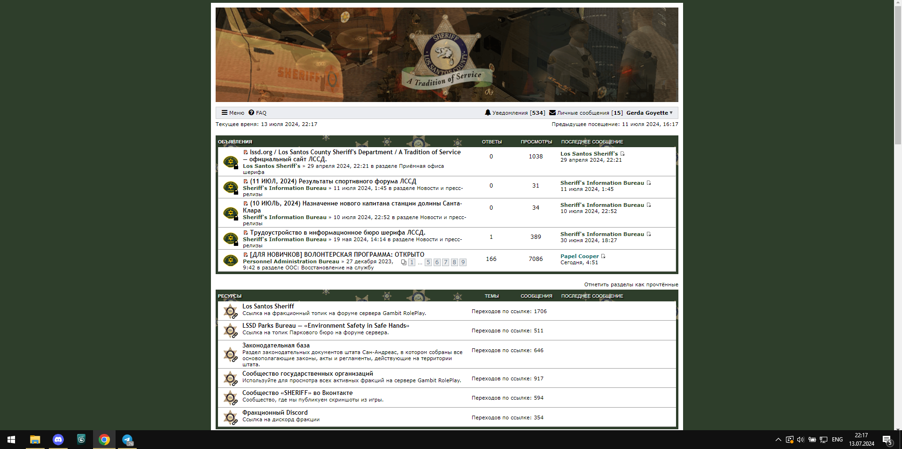Open Telegram from the taskbar
The width and height of the screenshot is (902, 449).
(x=127, y=440)
